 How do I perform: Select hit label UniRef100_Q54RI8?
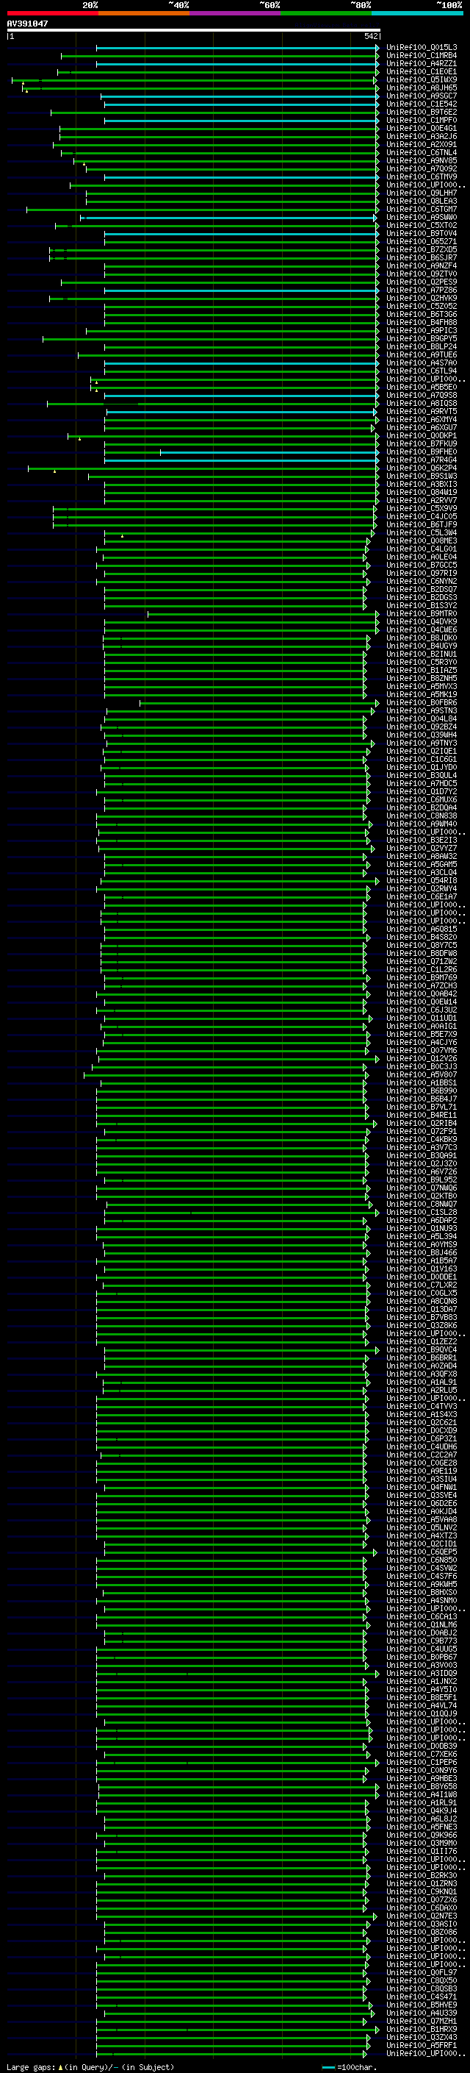pos(421,881)
